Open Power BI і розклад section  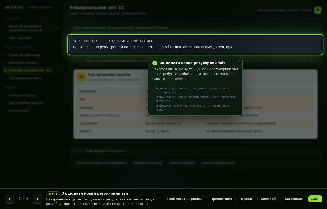pyautogui.click(x=32, y=55)
